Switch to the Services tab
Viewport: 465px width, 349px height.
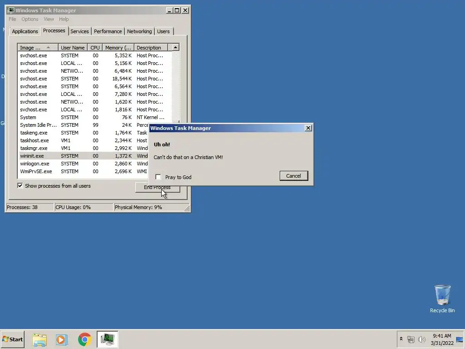(x=79, y=31)
